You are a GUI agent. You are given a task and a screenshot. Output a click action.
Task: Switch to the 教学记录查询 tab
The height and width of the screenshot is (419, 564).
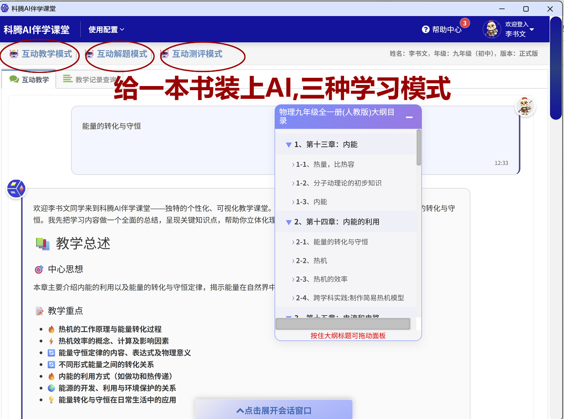[x=94, y=79]
